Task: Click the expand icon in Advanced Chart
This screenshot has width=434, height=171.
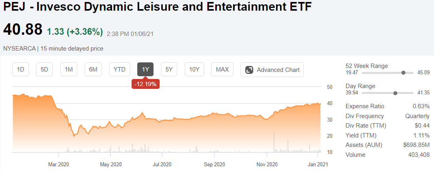Action: (249, 70)
